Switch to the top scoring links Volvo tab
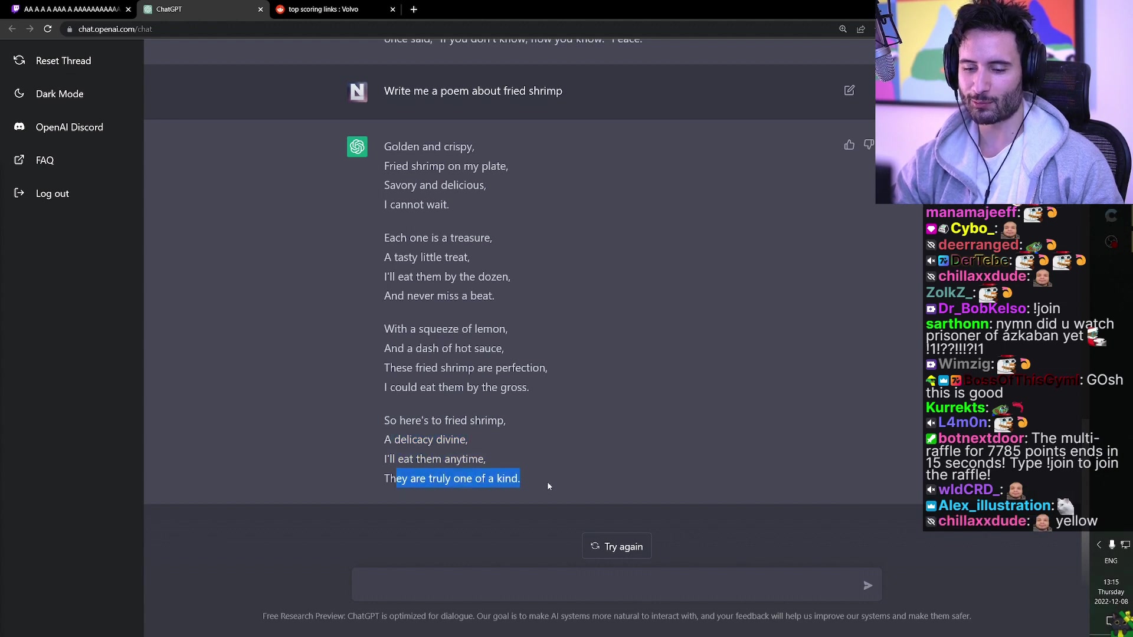Viewport: 1133px width, 637px height. click(x=335, y=9)
